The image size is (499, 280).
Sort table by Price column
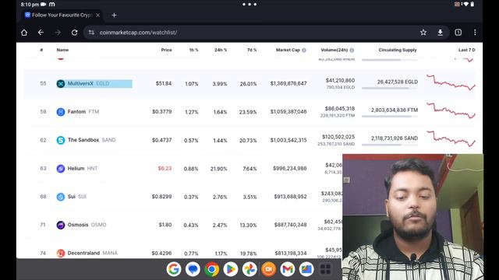click(x=166, y=50)
